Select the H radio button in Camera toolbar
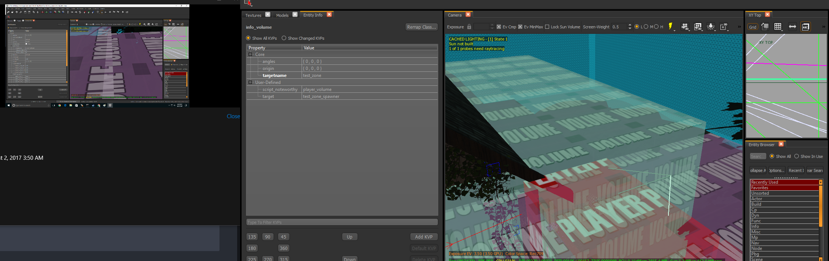This screenshot has height=261, width=829. (656, 27)
